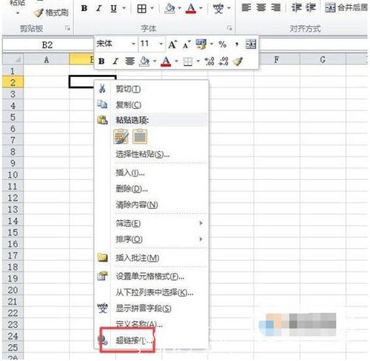Click mini toolbar Decrease Font Size icon
The image size is (370, 361).
[x=186, y=44]
